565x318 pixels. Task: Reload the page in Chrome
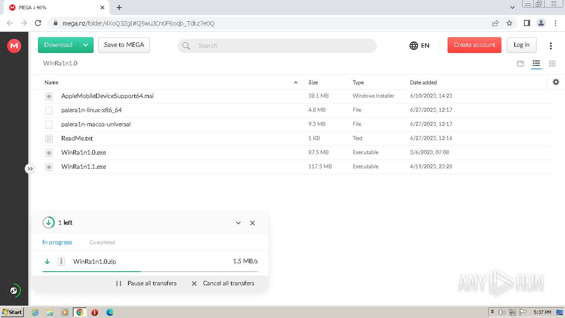[x=38, y=23]
